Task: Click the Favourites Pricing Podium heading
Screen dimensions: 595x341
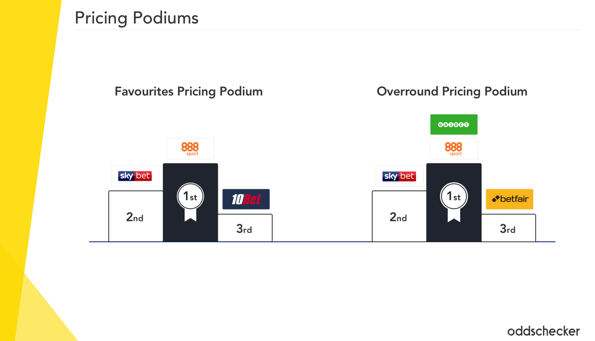Action: [189, 91]
